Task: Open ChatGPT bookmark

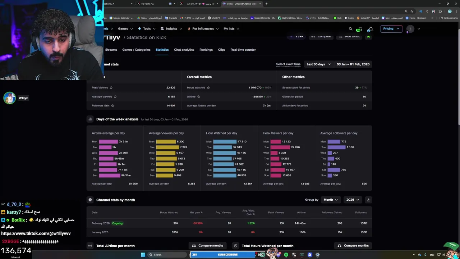Action: (214, 18)
